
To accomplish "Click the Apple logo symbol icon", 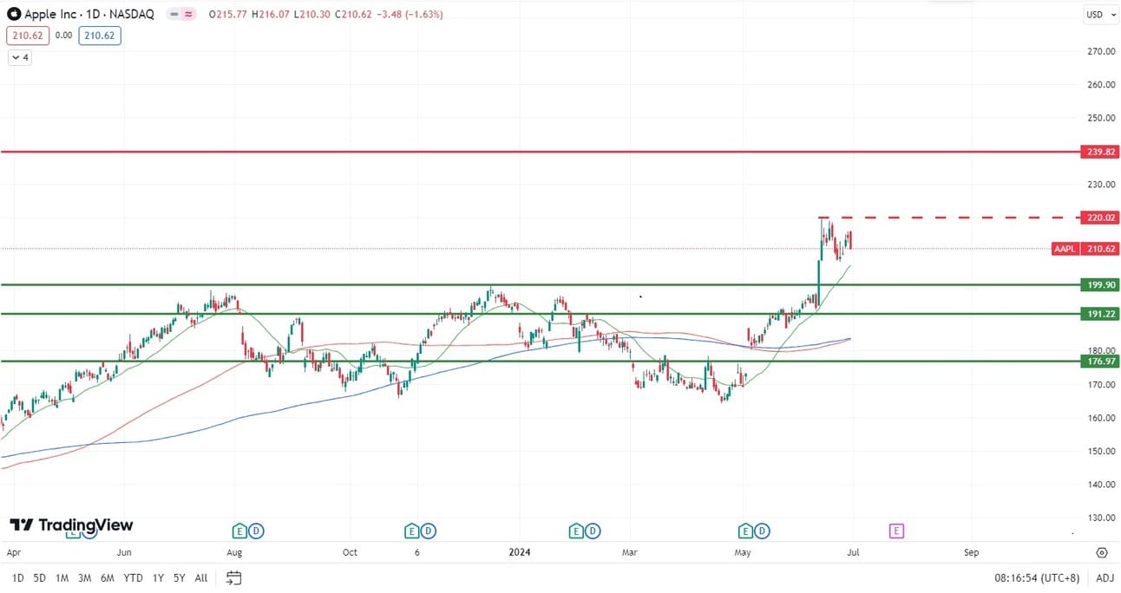I will (14, 14).
